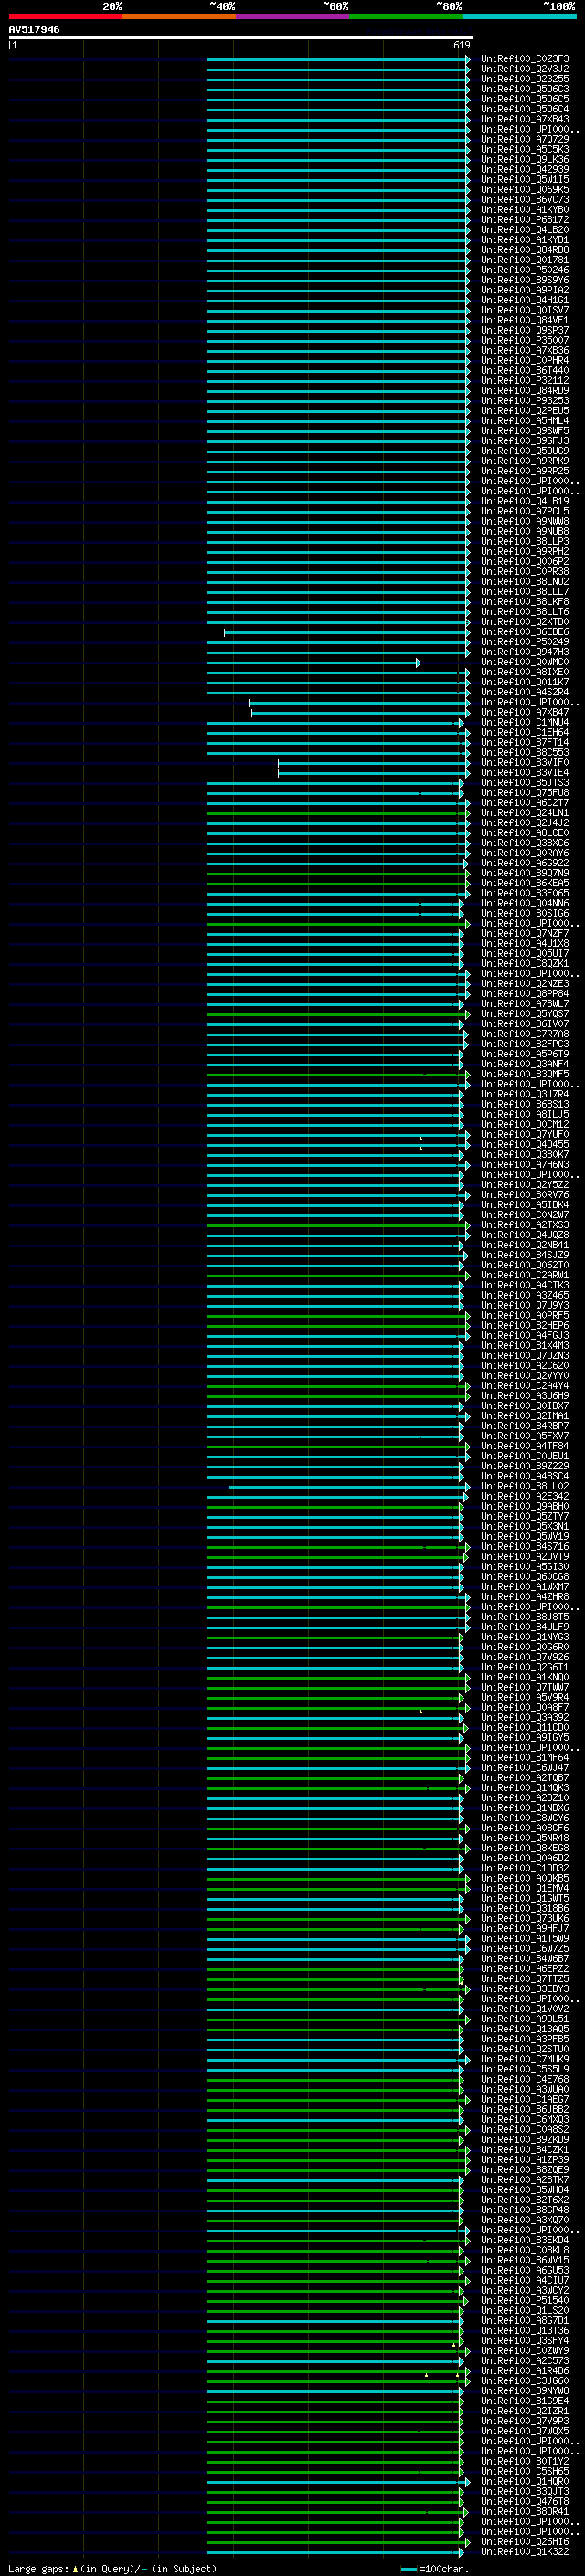The width and height of the screenshot is (585, 2576).
Task: Click the white query sequence bar
Action: (x=241, y=38)
